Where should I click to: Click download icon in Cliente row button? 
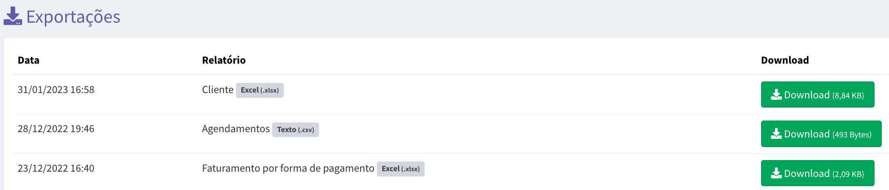point(776,95)
